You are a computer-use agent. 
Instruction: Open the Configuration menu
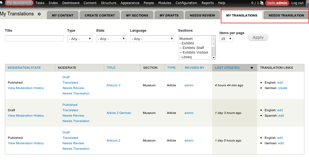186,3
